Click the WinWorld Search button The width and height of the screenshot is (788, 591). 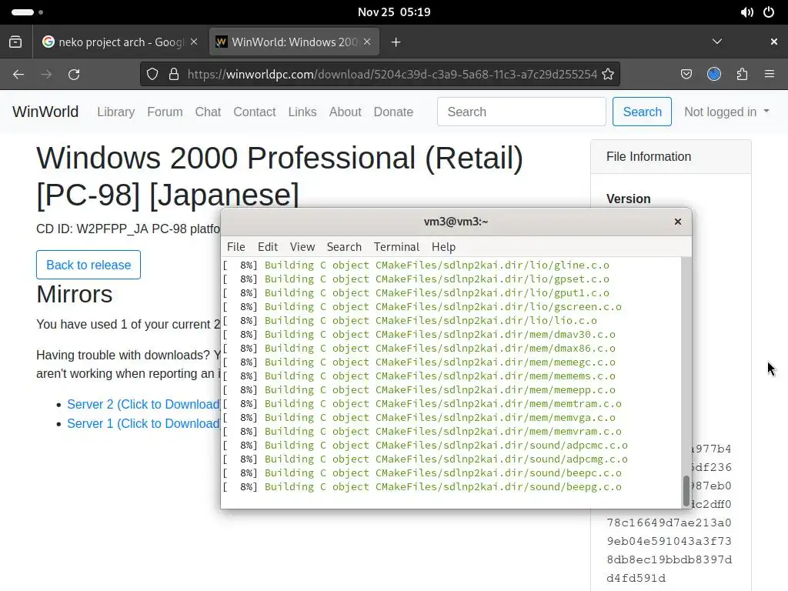(642, 112)
